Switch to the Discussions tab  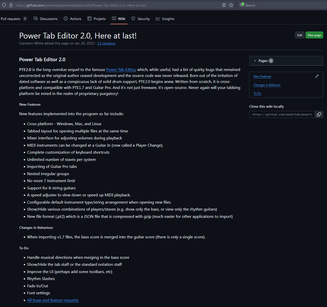[45, 19]
